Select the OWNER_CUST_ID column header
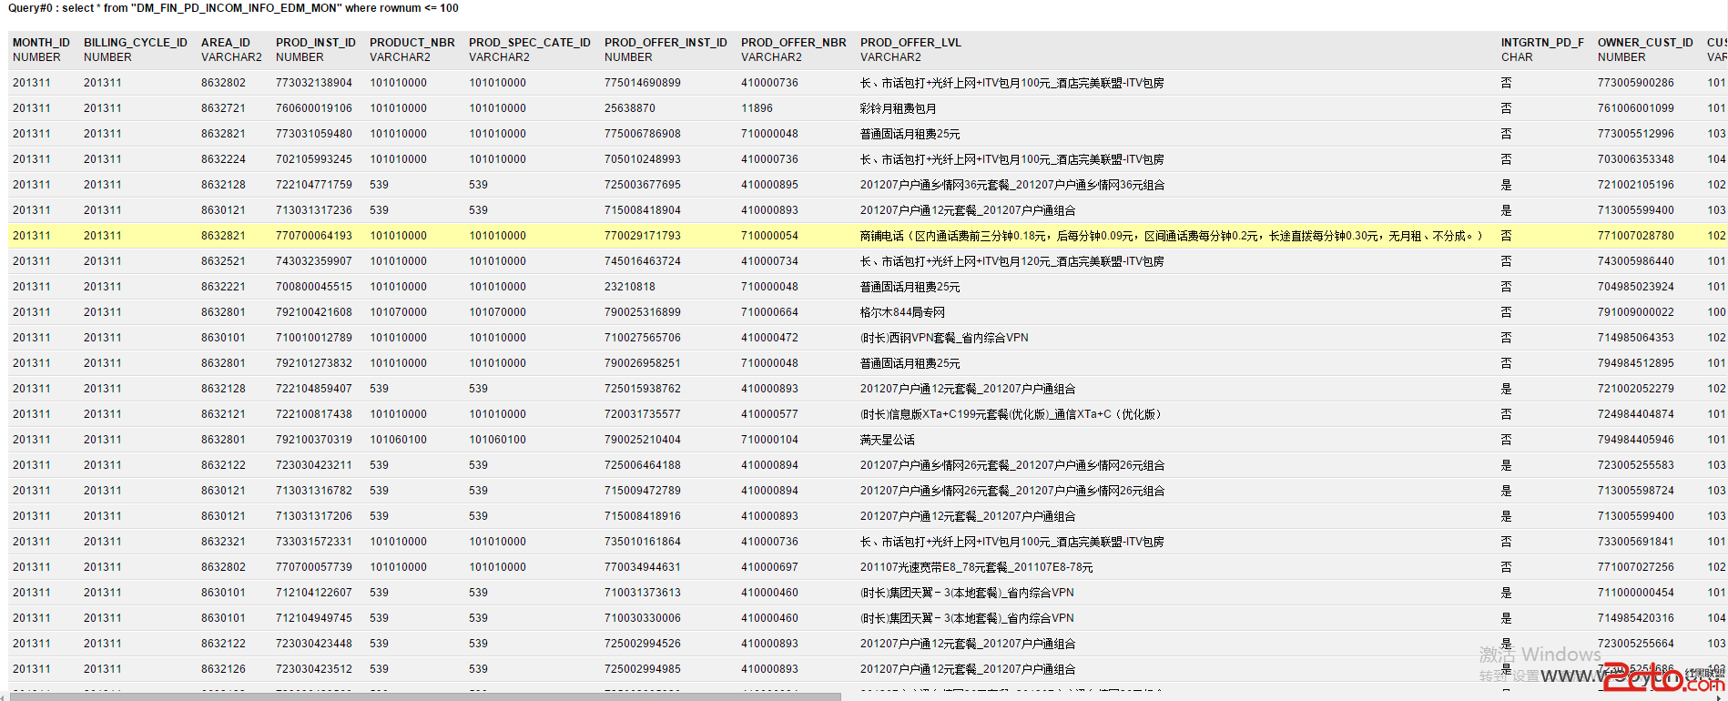This screenshot has height=701, width=1728. (1645, 43)
